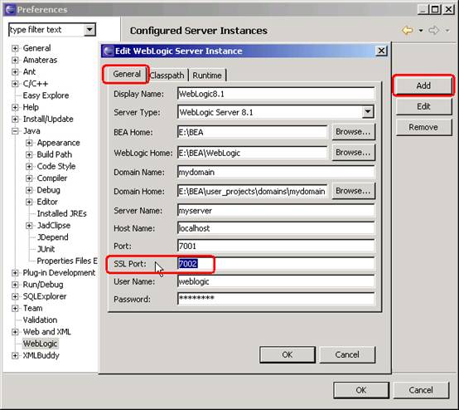Screen dimensions: 459x410
Task: Cancel the Edit WebLogic Server Instance dialog
Action: coord(347,354)
